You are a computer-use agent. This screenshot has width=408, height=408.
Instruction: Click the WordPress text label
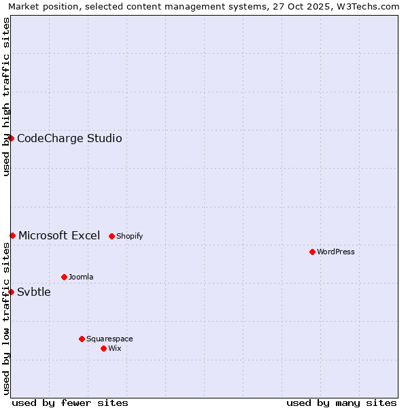coord(336,252)
